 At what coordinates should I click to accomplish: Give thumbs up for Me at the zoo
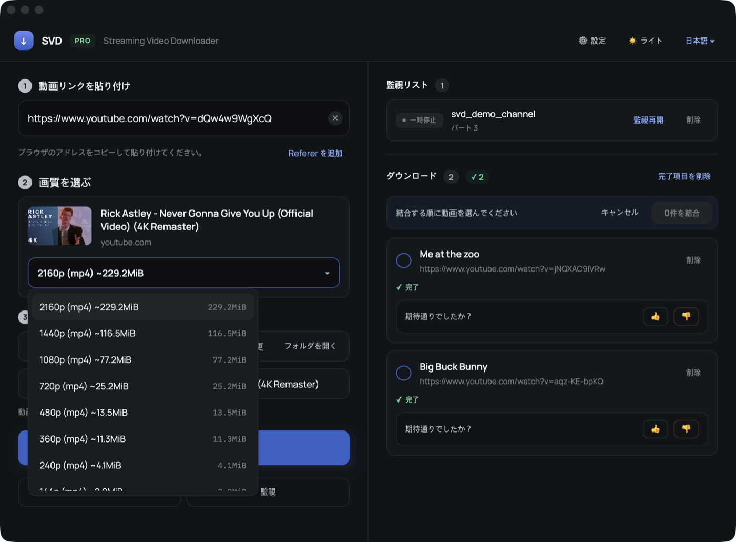pyautogui.click(x=656, y=316)
